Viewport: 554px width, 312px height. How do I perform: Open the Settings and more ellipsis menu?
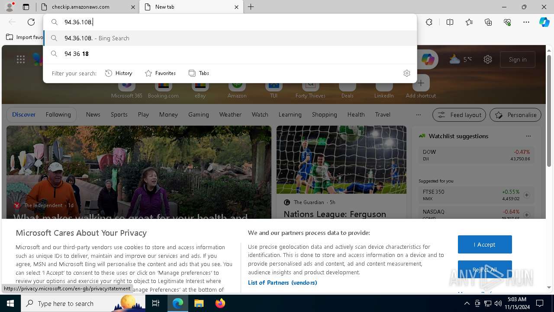point(526,22)
